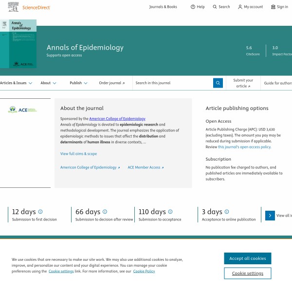
Task: Open My account from the person icon
Action: (240, 7)
